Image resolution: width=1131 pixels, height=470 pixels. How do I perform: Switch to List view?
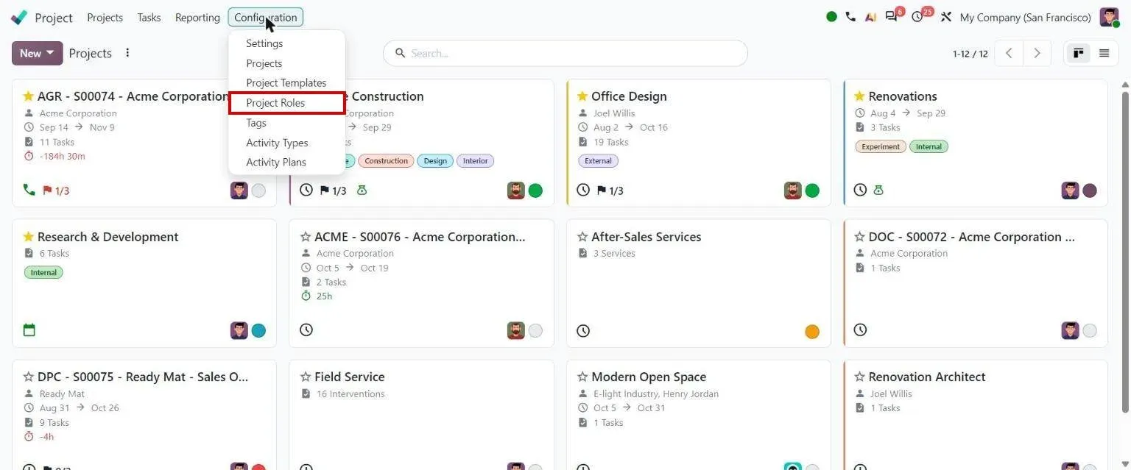tap(1104, 53)
